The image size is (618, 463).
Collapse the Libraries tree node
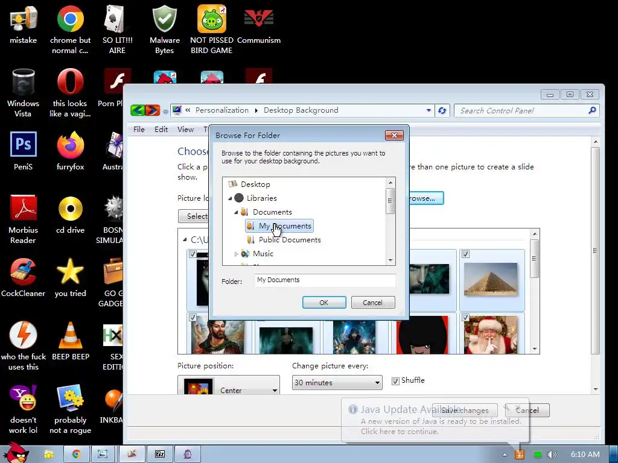[230, 198]
